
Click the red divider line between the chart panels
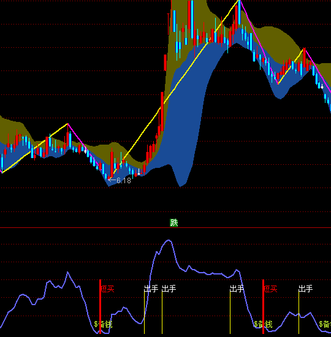click(x=165, y=227)
